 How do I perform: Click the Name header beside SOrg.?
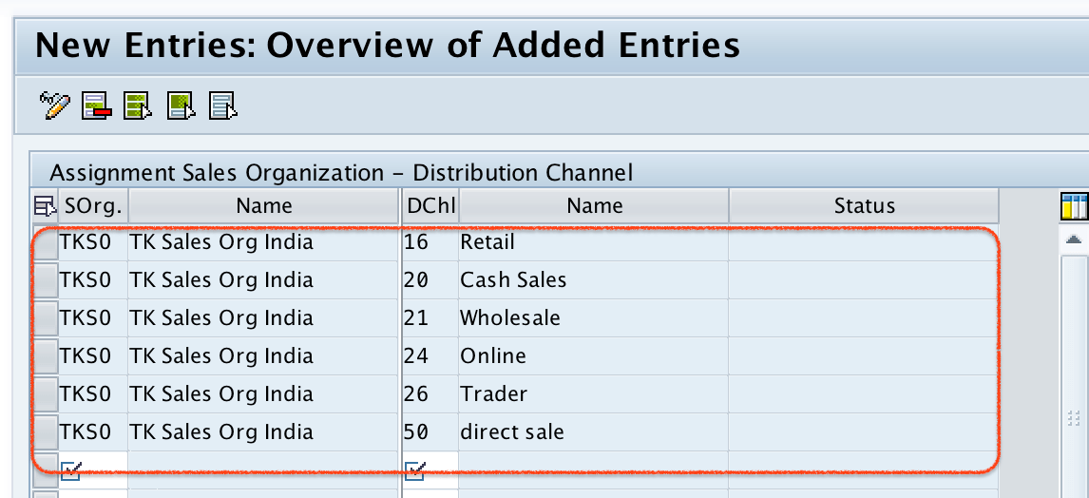[x=264, y=205]
